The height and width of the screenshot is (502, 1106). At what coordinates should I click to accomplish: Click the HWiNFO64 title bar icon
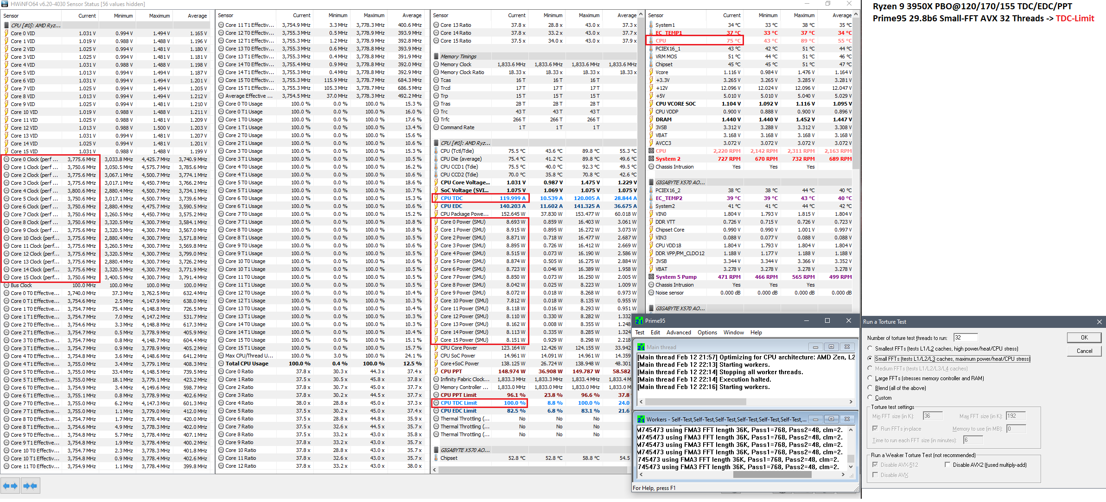(x=5, y=4)
